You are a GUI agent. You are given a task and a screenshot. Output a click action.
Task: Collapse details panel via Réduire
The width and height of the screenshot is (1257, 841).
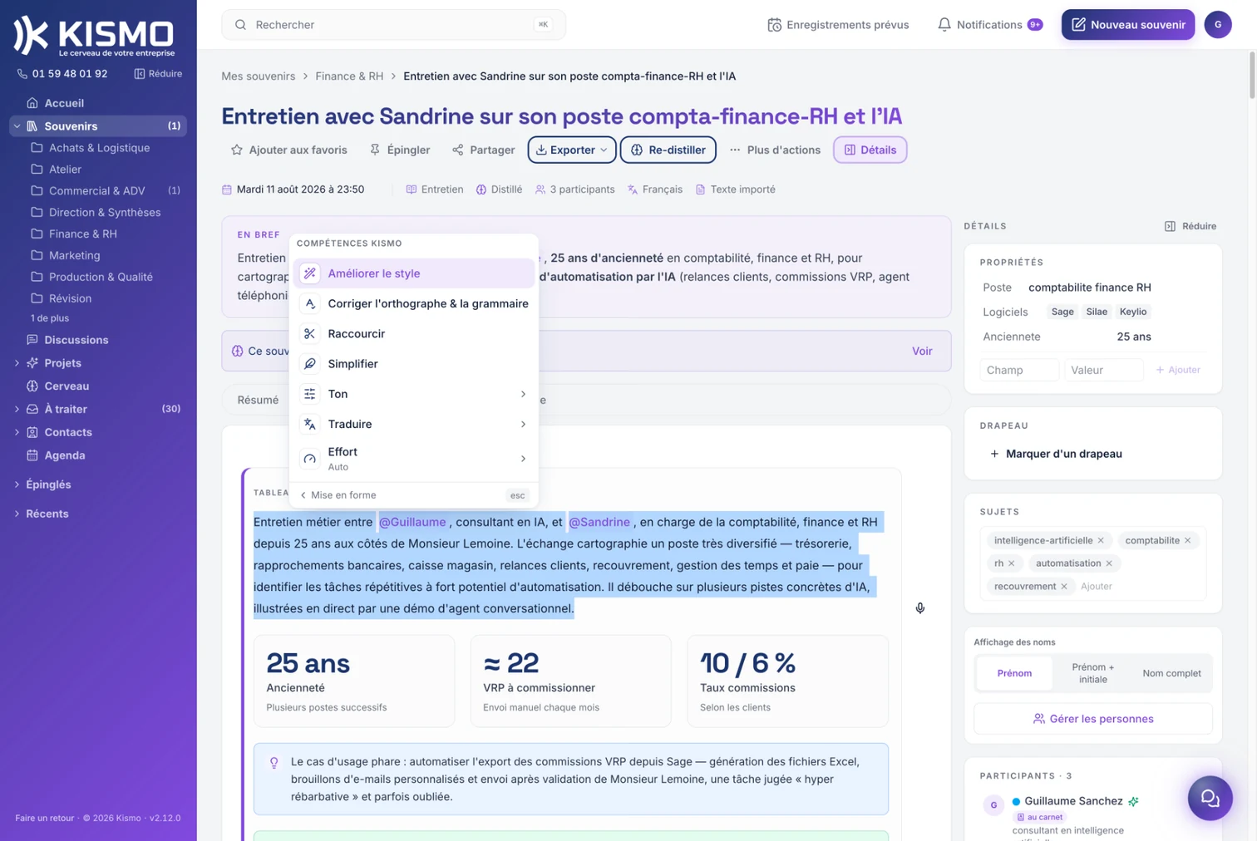[1190, 227]
